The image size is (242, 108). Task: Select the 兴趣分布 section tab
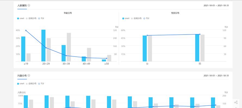click(x=22, y=76)
